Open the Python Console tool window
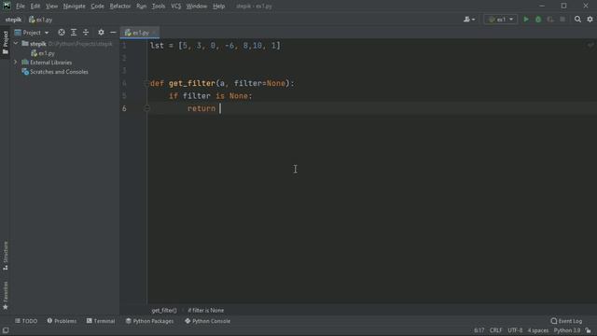 coord(207,321)
